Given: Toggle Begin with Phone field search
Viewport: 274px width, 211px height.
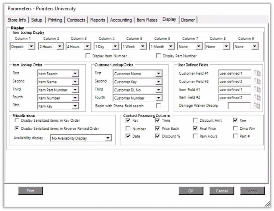Looking at the screenshot, I should (x=158, y=106).
